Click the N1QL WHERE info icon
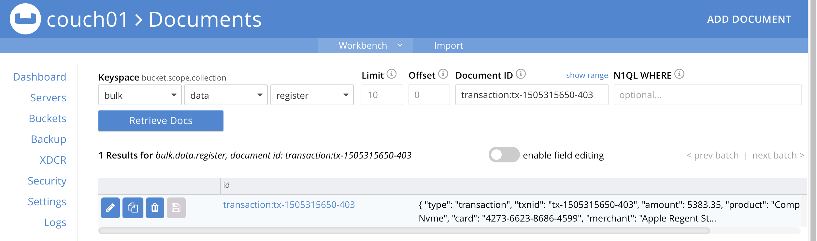The width and height of the screenshot is (817, 241). pos(679,74)
